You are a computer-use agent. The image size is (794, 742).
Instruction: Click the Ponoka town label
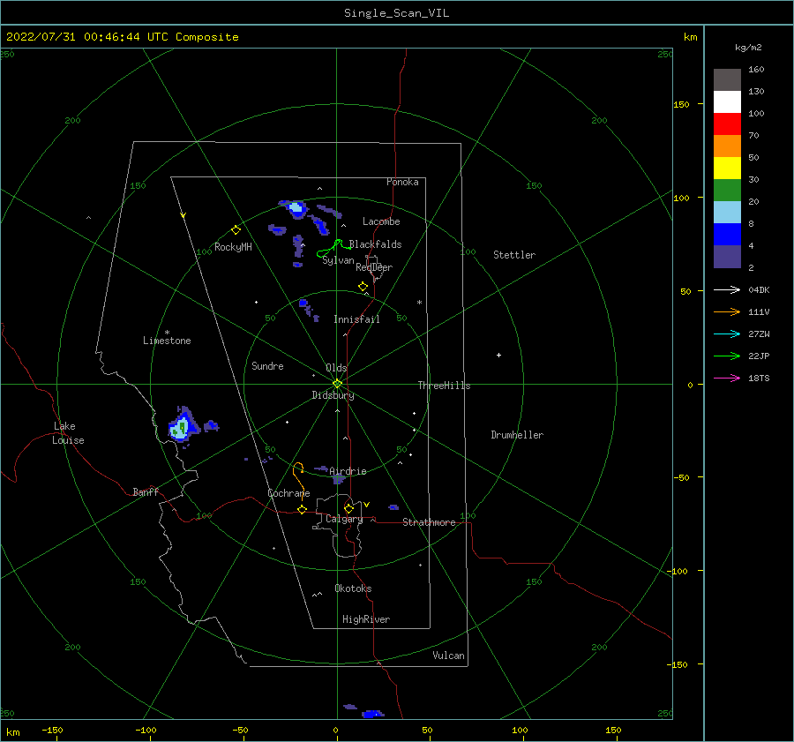402,182
